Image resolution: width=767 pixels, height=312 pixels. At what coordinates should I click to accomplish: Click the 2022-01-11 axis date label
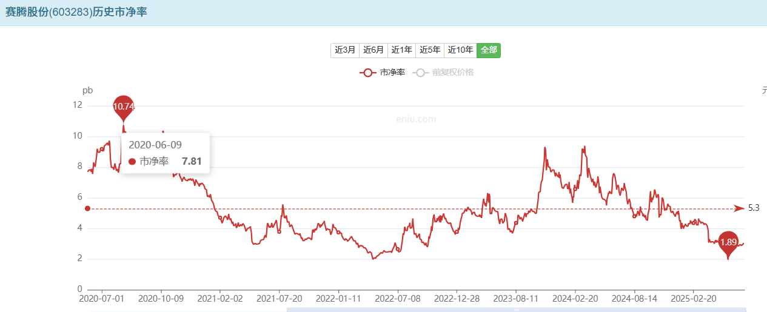click(339, 299)
